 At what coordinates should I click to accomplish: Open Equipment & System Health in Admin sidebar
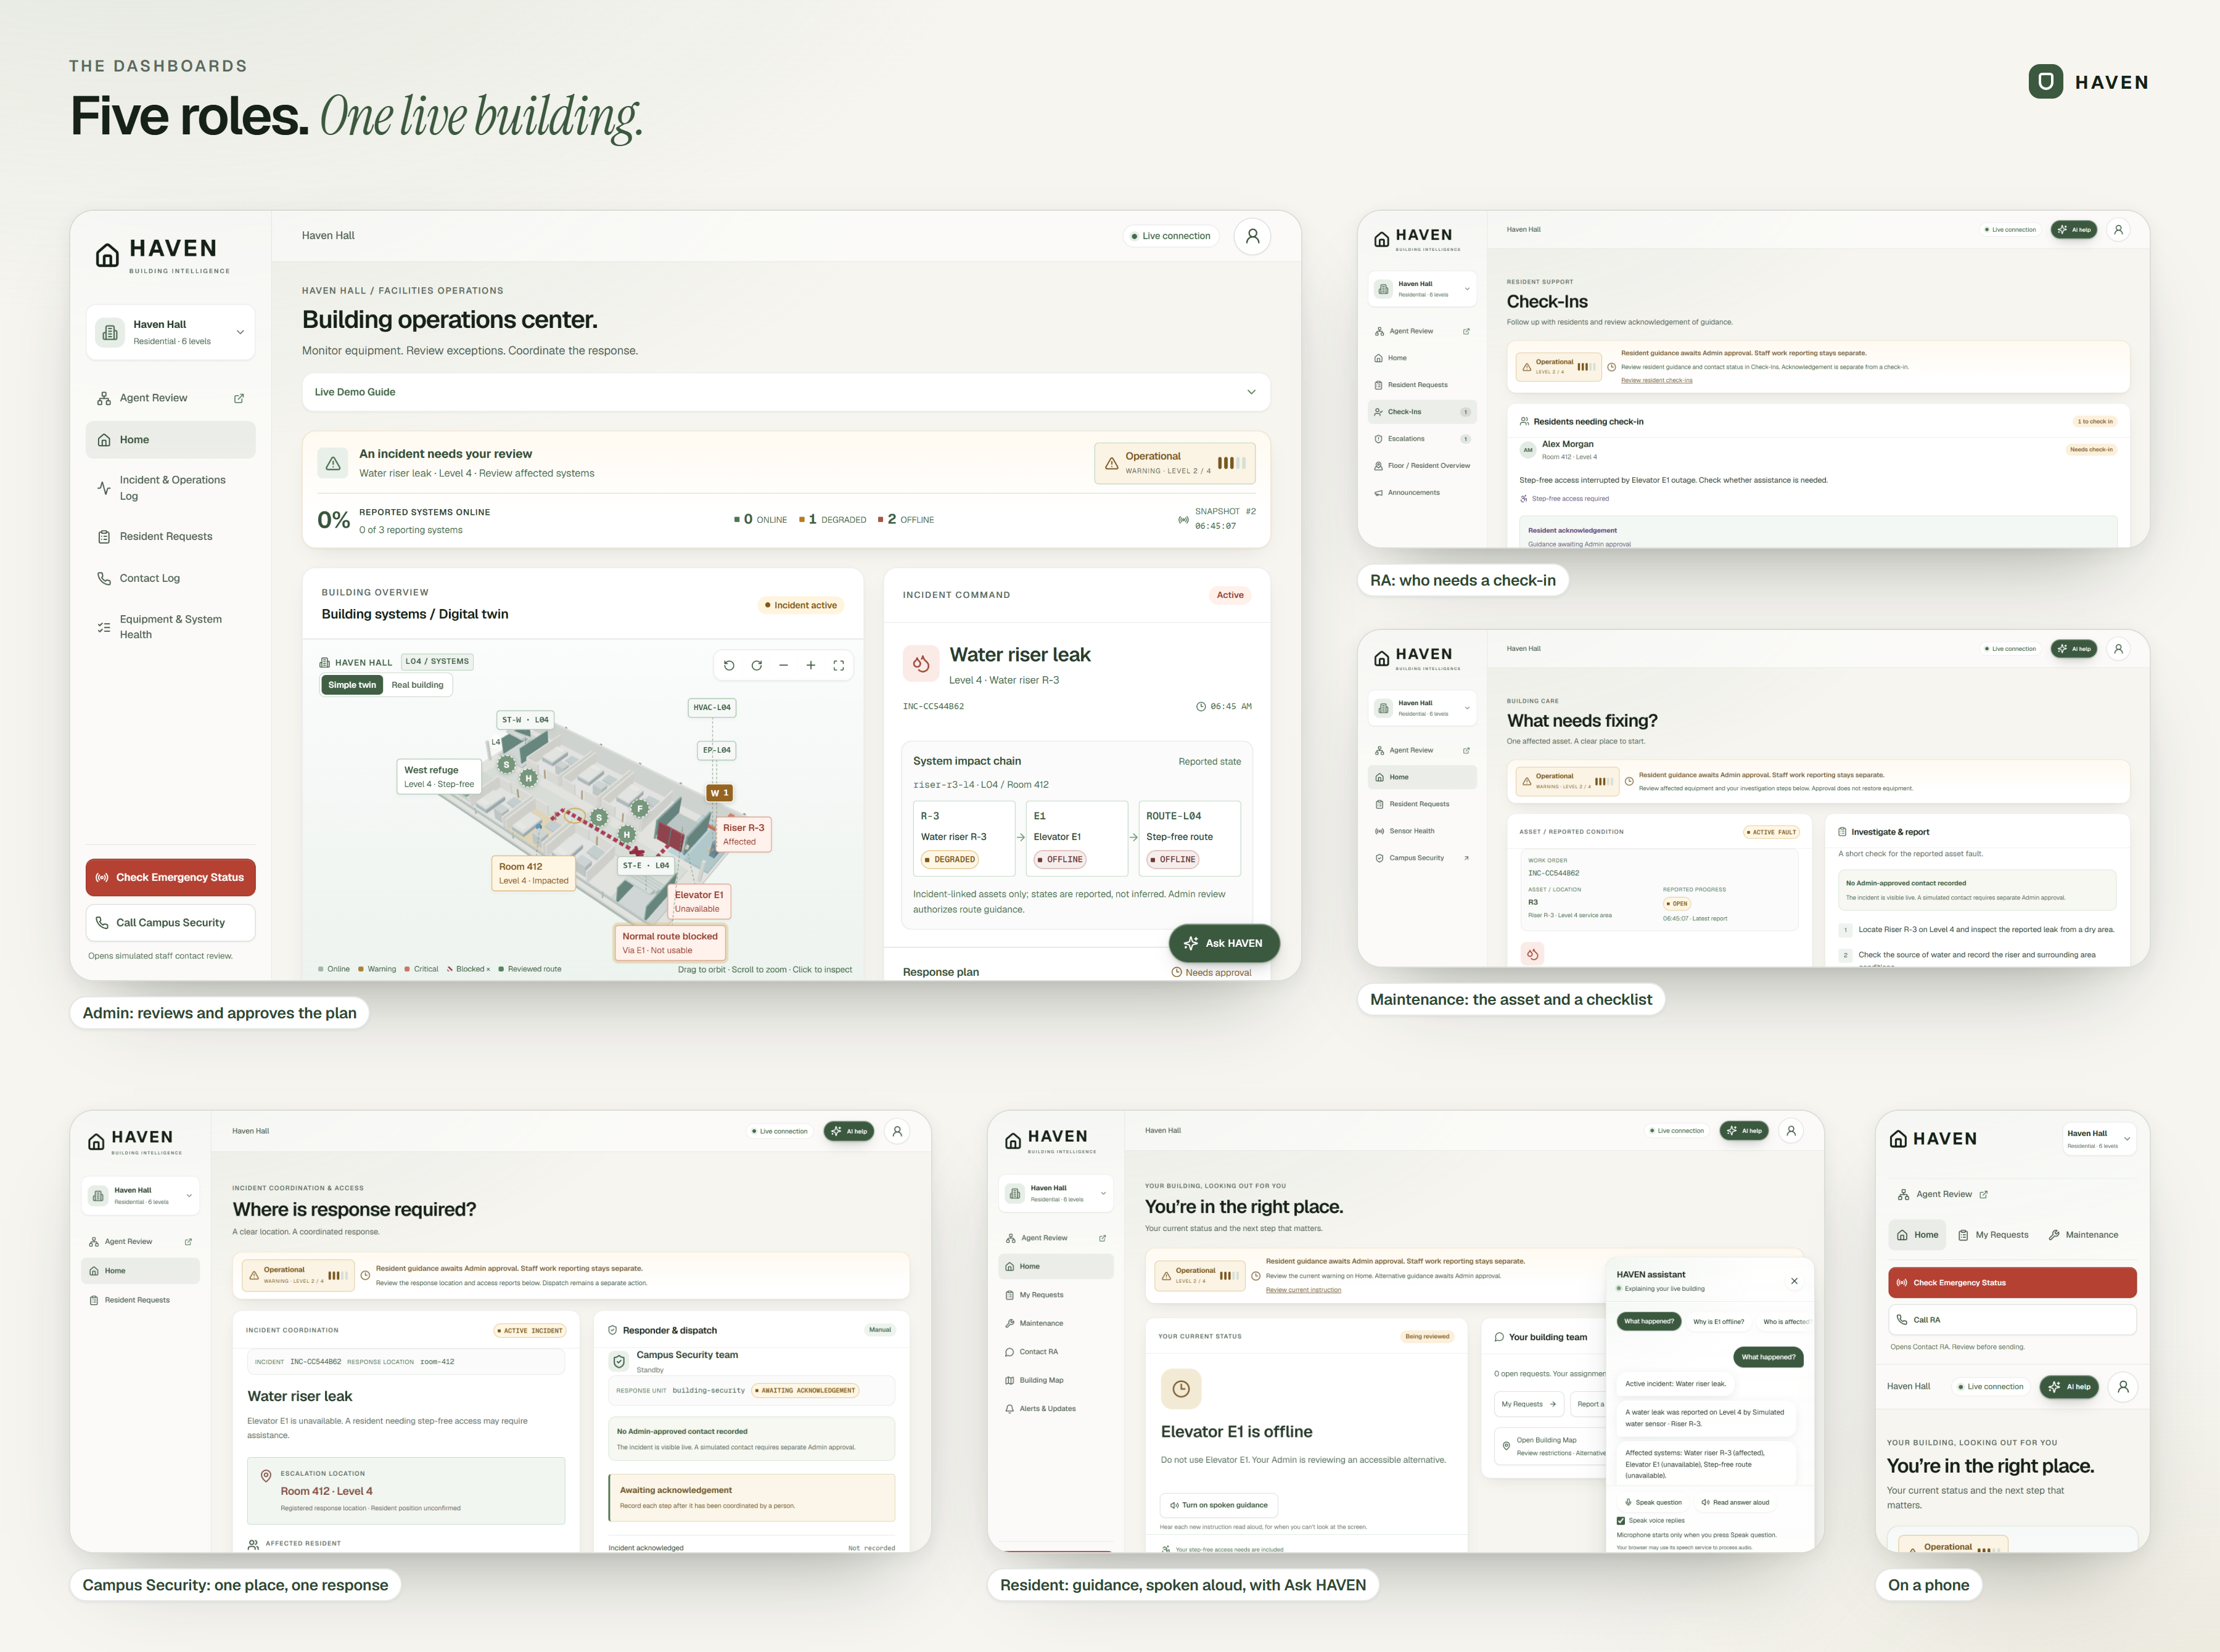pos(170,627)
